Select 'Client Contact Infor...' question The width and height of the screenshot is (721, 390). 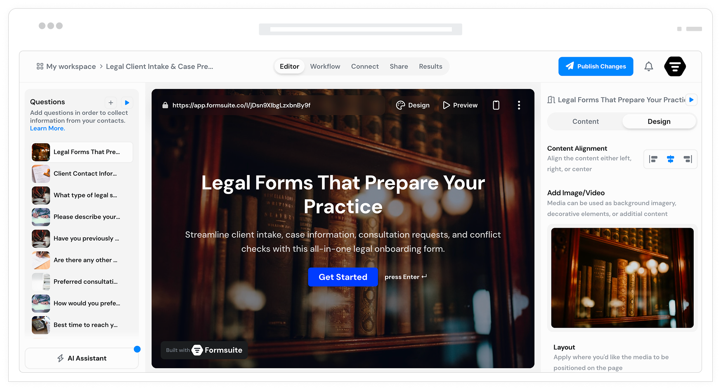click(x=82, y=174)
